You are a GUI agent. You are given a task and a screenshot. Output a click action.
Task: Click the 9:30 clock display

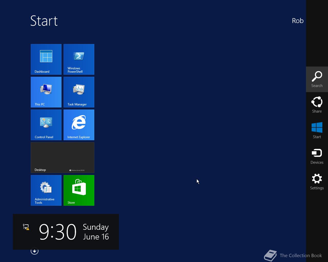point(58,232)
